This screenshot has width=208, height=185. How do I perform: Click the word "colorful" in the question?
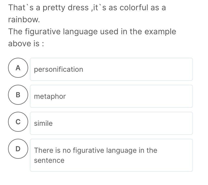pos(134,7)
